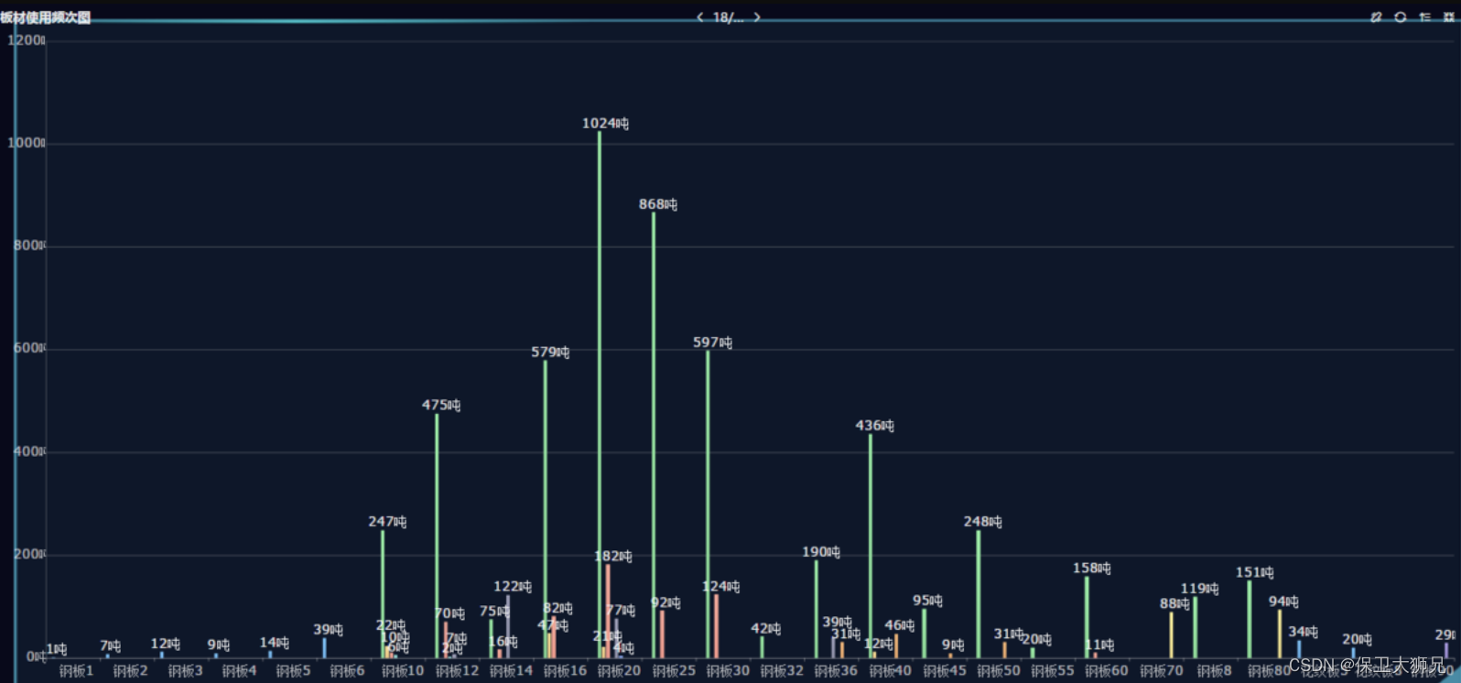The width and height of the screenshot is (1461, 683).
Task: Select the 475吨 green bar
Action: click(437, 536)
